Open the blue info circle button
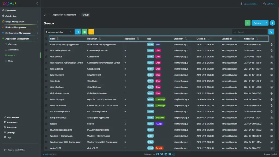Image resolution: width=279 pixels, height=157 pixels. 272,23
